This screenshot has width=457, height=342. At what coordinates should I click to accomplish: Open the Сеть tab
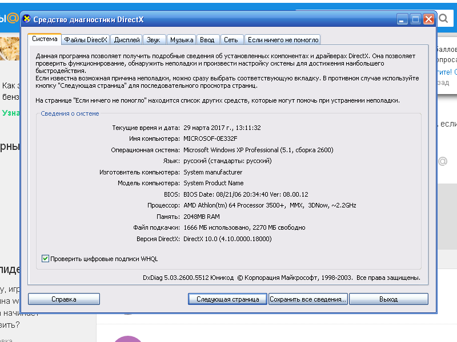[x=231, y=40]
